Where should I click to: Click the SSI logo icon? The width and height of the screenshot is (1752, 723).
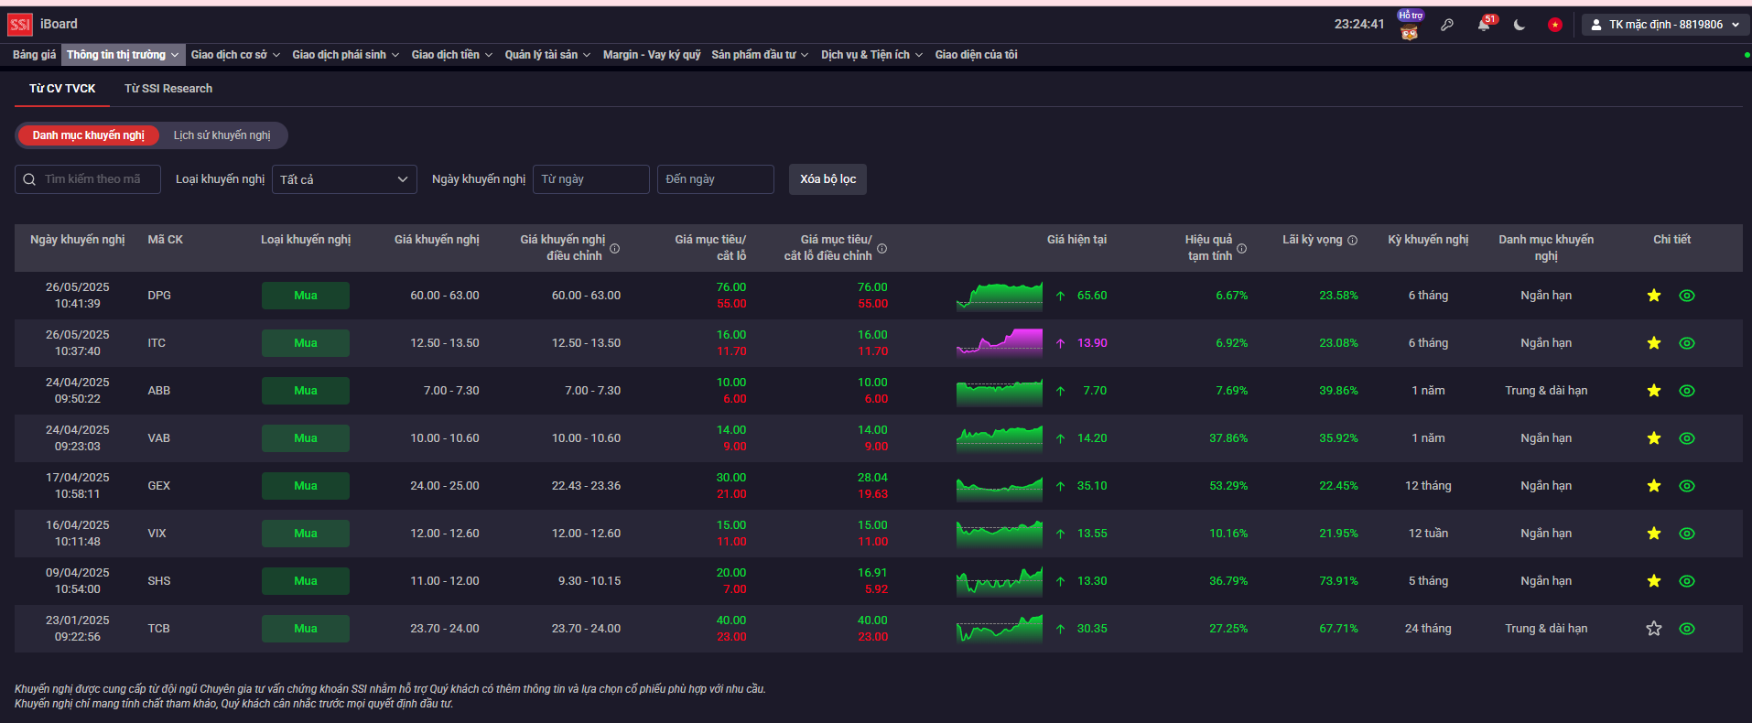(20, 25)
